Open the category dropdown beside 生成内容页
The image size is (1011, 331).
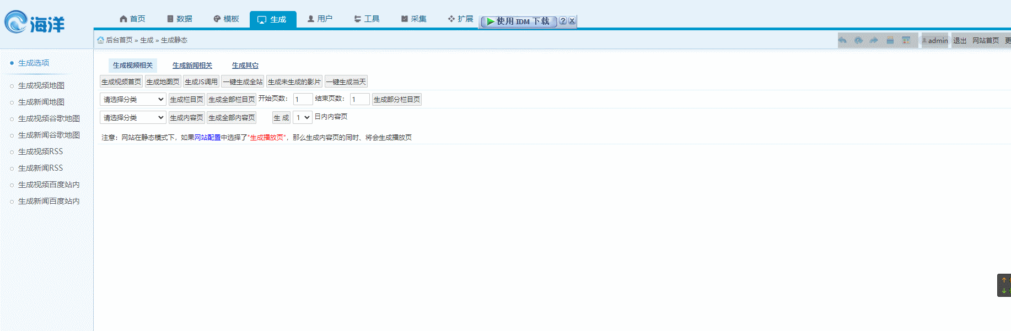pos(133,118)
